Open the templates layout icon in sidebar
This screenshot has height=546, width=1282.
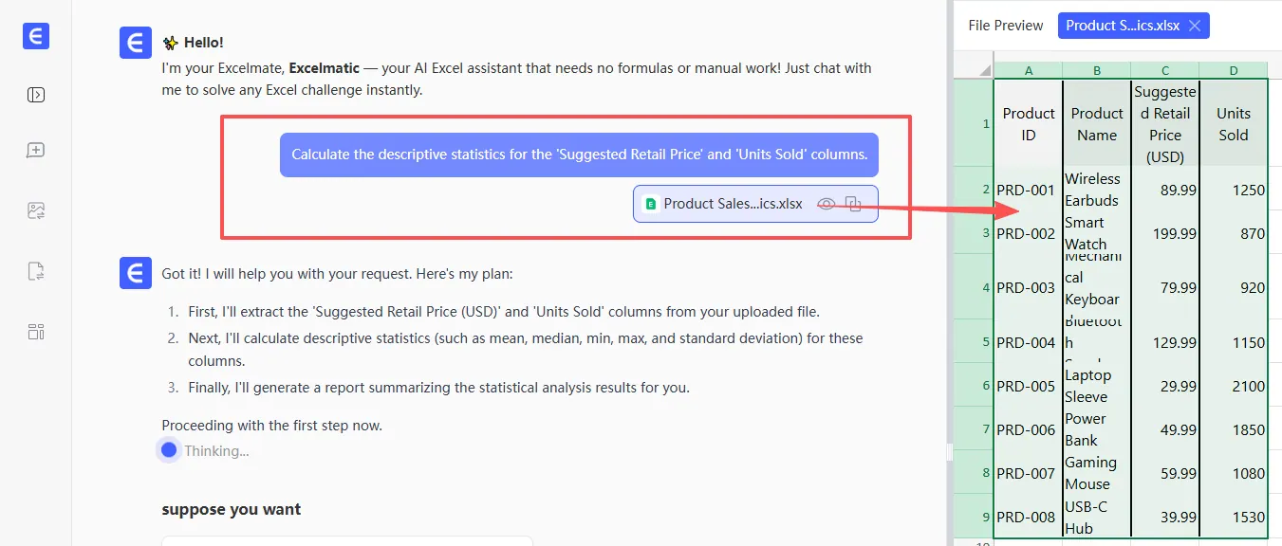[x=36, y=332]
